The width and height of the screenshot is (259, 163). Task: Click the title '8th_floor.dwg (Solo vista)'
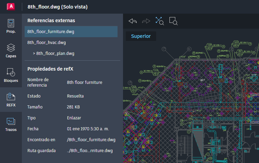click(x=57, y=7)
